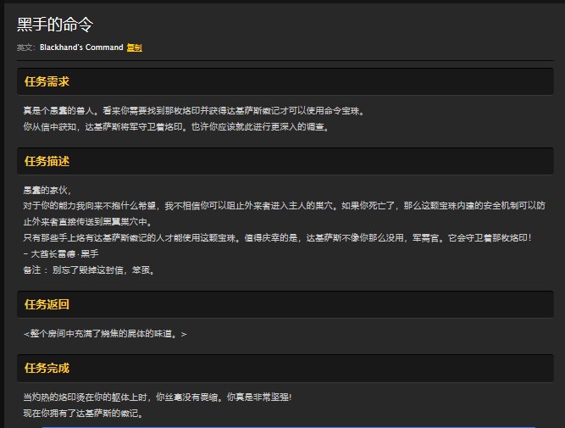Image resolution: width=565 pixels, height=428 pixels.
Task: Click the signature 大酋长雷德·黑手
Action: click(x=59, y=254)
